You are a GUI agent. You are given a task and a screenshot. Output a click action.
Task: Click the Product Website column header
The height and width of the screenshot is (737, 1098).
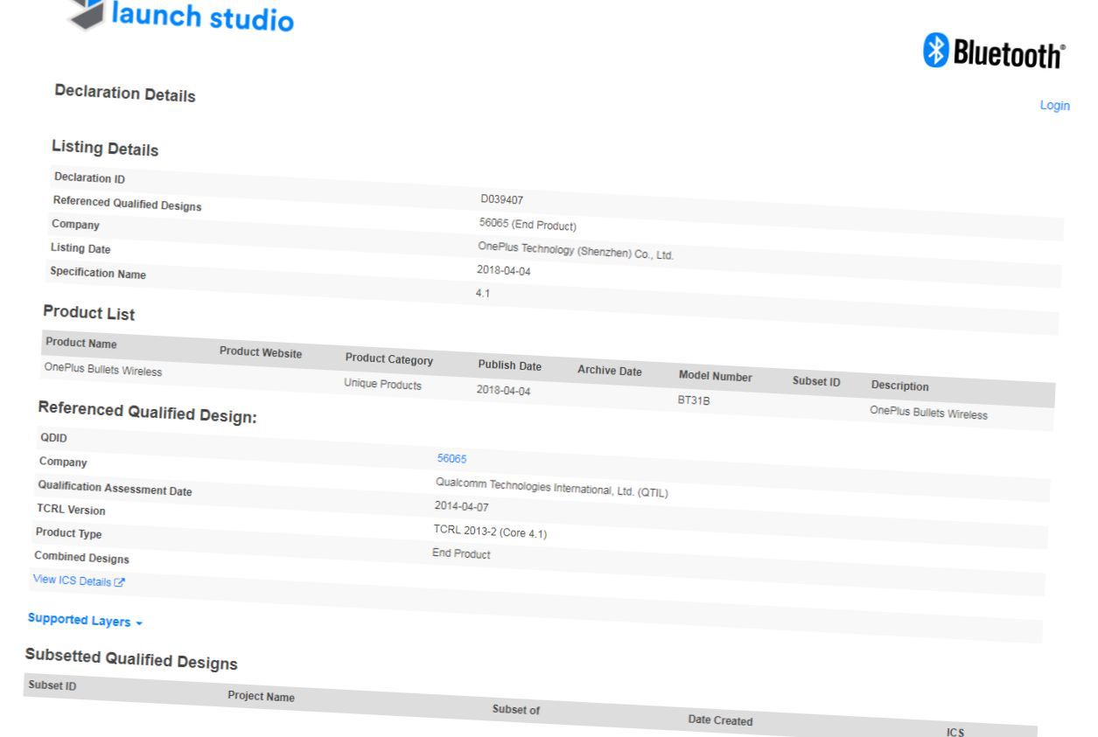[x=261, y=352]
